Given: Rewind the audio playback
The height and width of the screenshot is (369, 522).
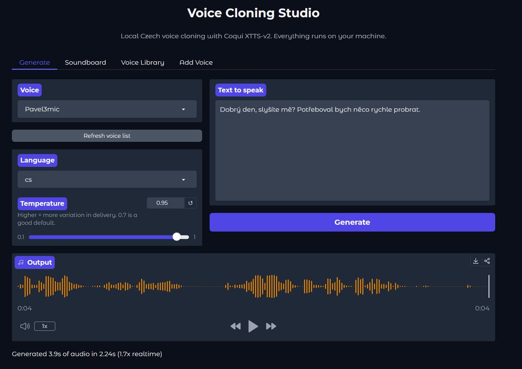Looking at the screenshot, I should tap(235, 326).
